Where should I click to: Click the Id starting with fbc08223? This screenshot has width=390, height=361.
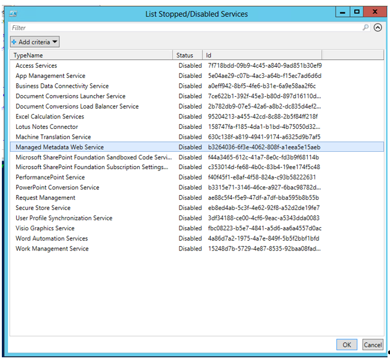265,228
